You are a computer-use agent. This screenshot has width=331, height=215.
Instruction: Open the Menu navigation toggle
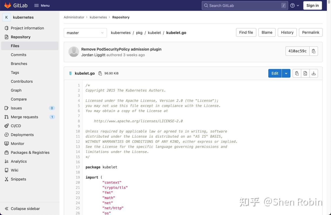pos(42,5)
